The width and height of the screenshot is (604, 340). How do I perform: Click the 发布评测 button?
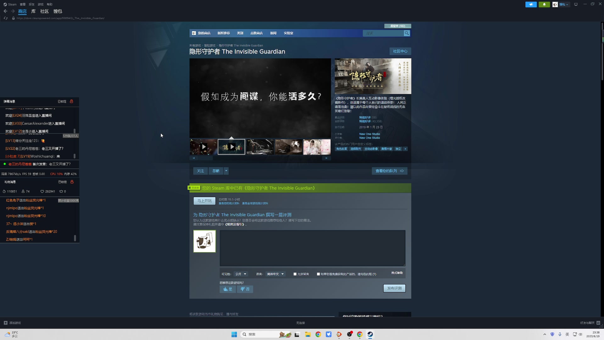(x=394, y=288)
